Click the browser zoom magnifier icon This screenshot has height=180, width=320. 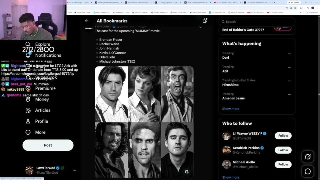click(x=287, y=8)
